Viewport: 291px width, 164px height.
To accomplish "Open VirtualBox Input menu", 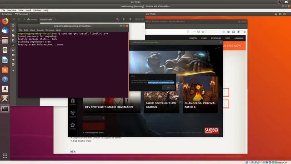I will (x=28, y=10).
